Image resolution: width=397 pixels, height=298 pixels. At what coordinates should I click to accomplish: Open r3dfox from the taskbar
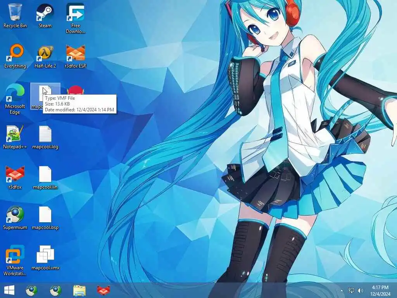click(104, 290)
